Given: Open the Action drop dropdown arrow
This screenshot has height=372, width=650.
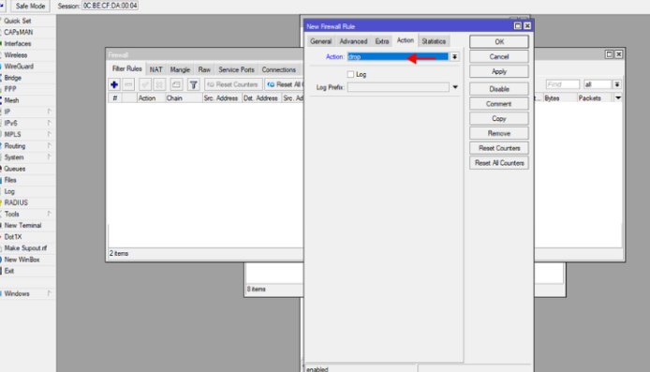Looking at the screenshot, I should pyautogui.click(x=455, y=56).
